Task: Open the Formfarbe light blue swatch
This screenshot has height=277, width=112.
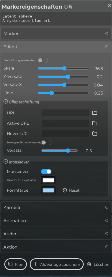Action: coord(48,190)
